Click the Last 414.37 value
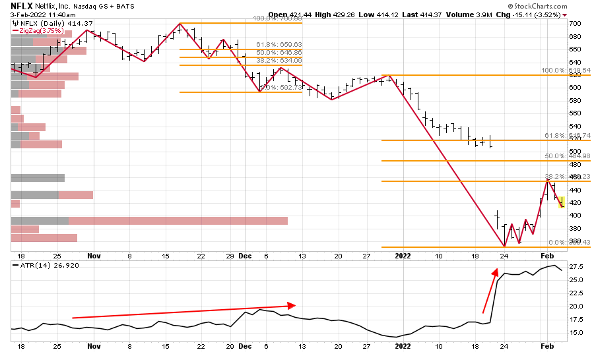 (422, 15)
